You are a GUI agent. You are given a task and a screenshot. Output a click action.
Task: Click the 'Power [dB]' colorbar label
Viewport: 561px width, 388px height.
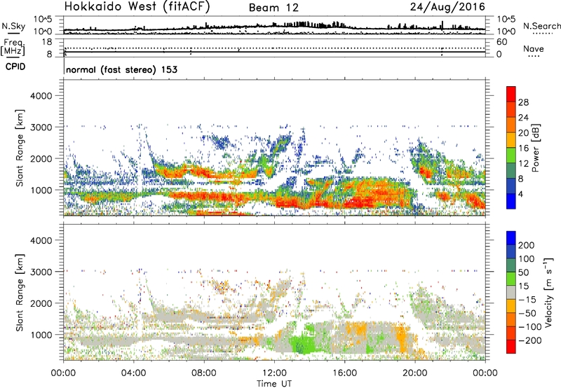pos(535,148)
